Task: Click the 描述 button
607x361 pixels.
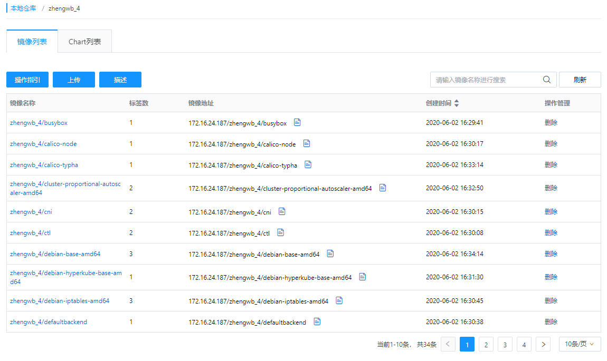Action: click(120, 79)
